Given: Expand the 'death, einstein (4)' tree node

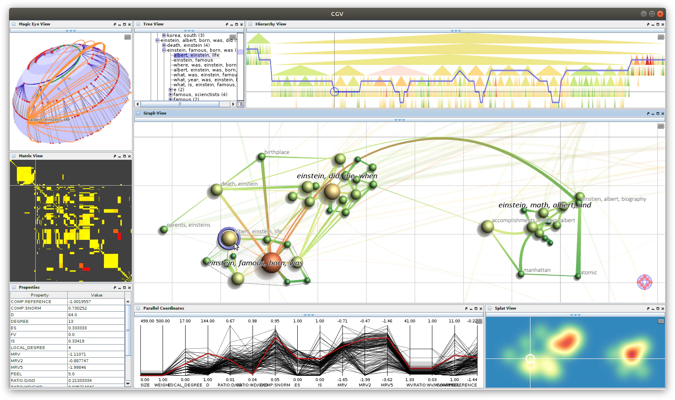Looking at the screenshot, I should [164, 45].
